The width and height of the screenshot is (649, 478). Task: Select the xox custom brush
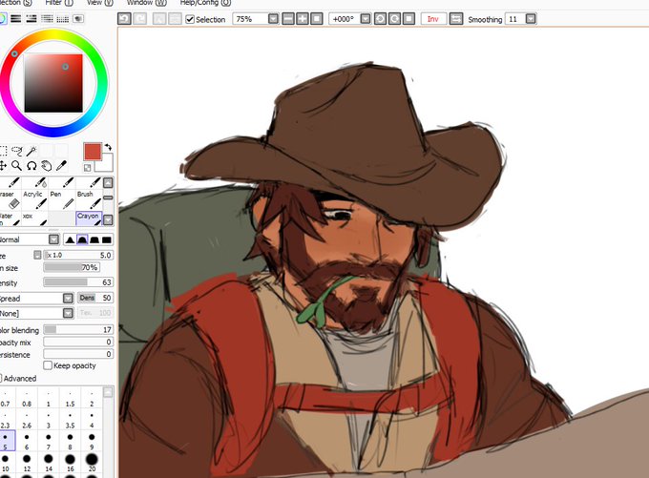point(34,218)
